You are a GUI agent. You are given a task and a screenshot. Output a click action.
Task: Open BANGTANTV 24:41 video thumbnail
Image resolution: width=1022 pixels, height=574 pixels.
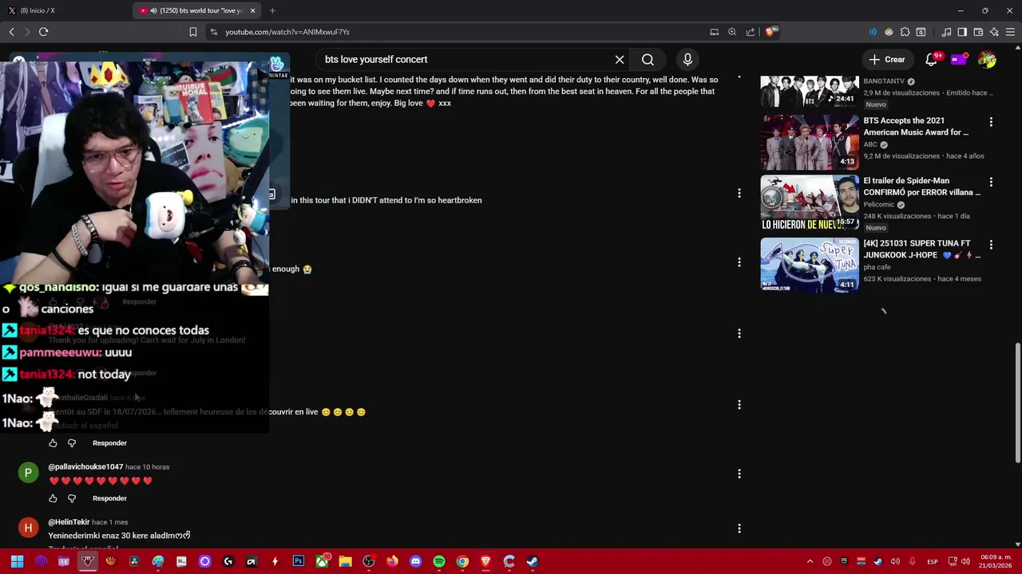pyautogui.click(x=810, y=91)
